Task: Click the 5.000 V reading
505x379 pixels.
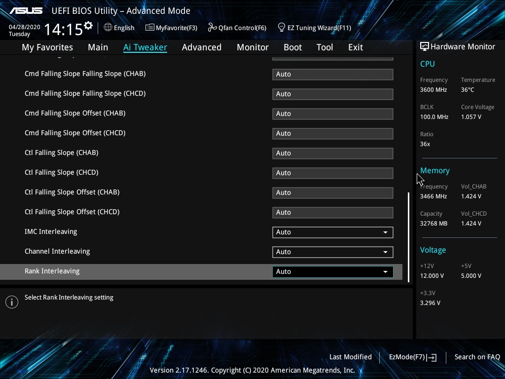Action: [471, 276]
